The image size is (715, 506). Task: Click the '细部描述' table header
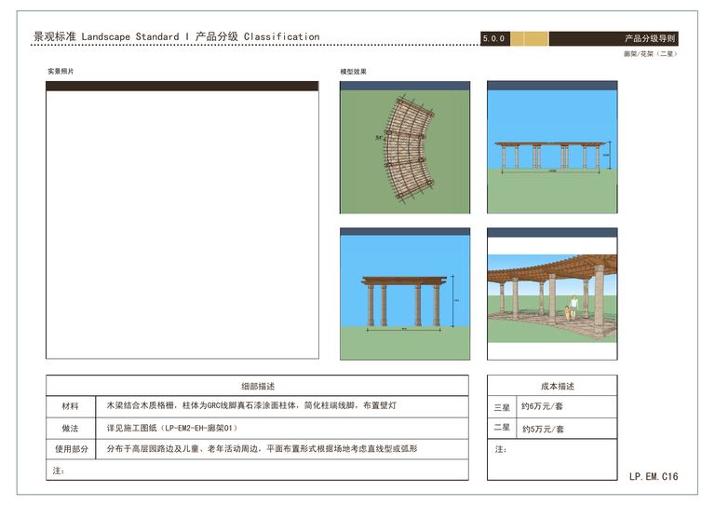click(x=258, y=386)
